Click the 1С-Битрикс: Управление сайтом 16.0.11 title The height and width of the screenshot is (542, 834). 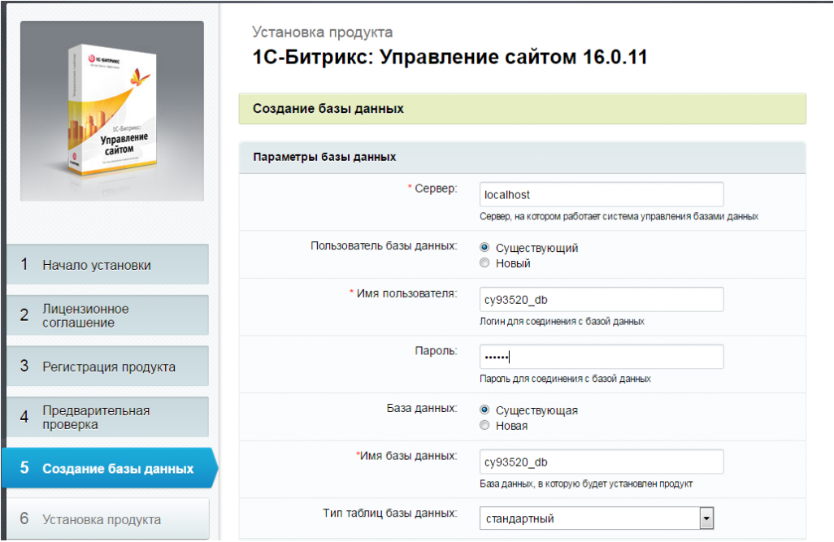tap(450, 57)
